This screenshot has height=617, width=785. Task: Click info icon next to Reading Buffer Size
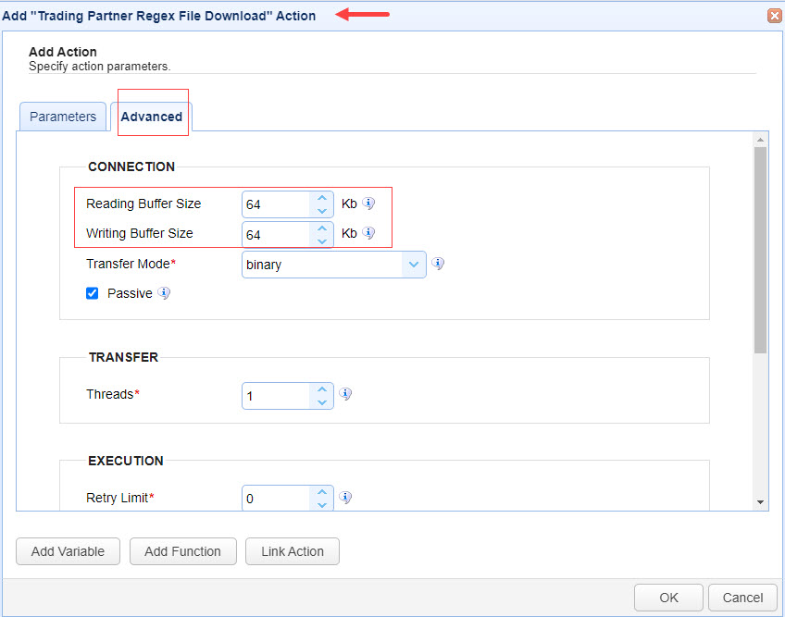368,204
